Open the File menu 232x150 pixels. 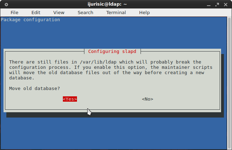[14, 13]
